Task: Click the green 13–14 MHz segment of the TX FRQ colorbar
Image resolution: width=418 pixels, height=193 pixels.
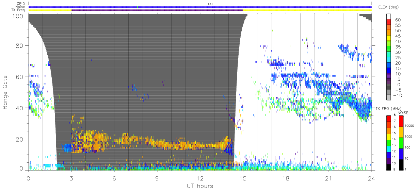Action: (389, 142)
